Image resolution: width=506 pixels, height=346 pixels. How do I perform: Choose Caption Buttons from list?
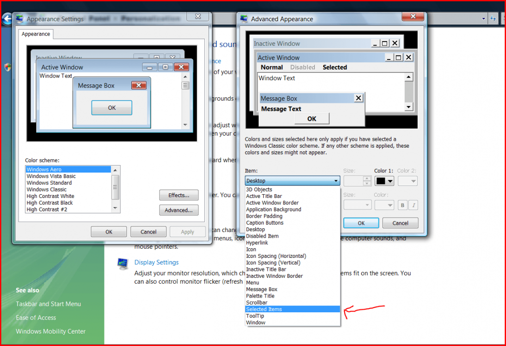pyautogui.click(x=292, y=223)
